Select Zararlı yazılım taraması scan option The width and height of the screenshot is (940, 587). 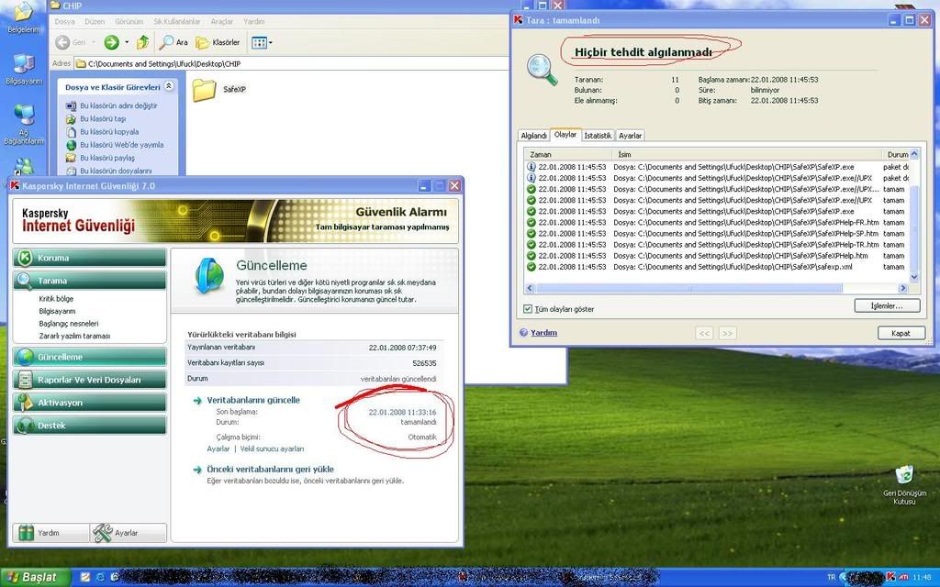coord(75,336)
